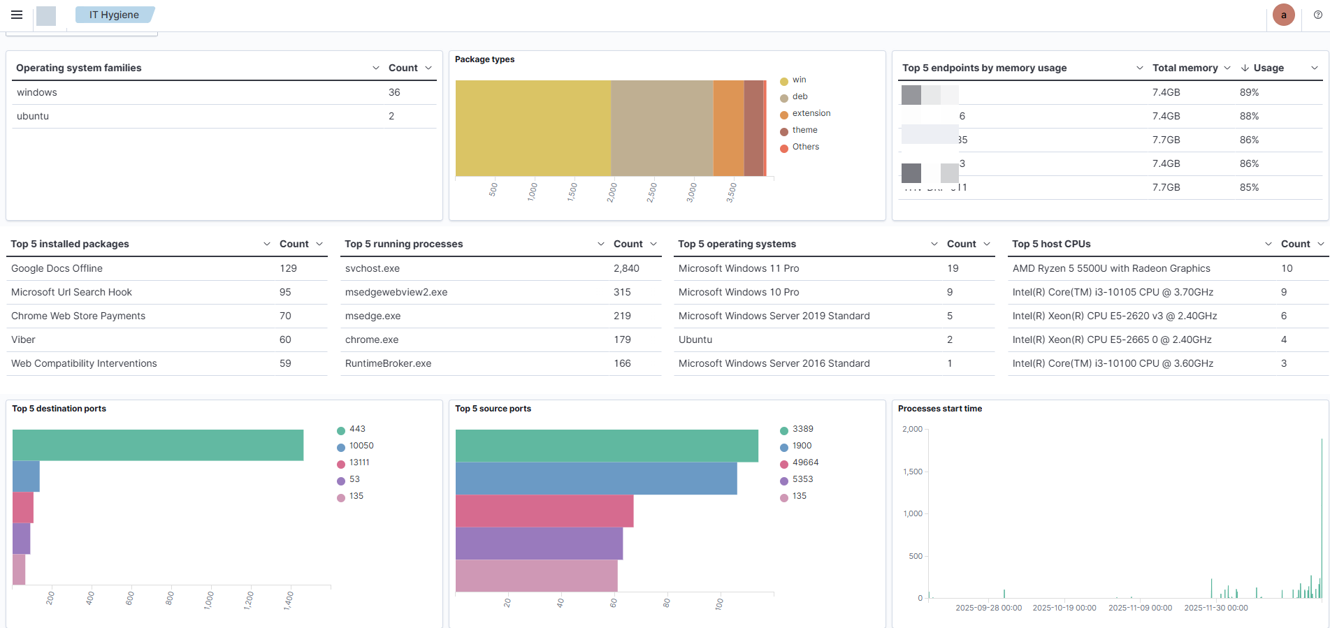This screenshot has width=1330, height=628.
Task: Click the extension legend color dot
Action: pyautogui.click(x=784, y=114)
